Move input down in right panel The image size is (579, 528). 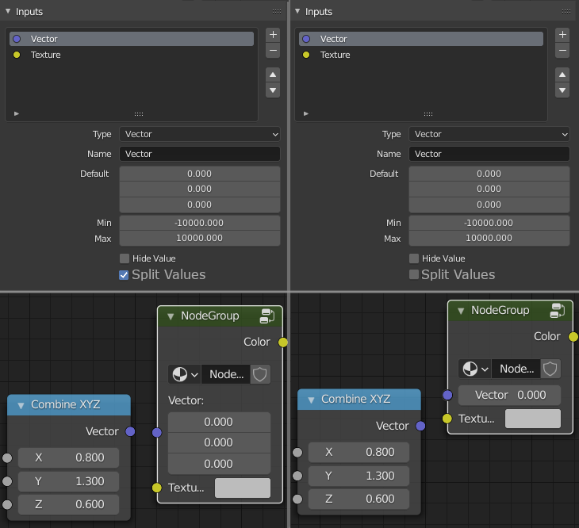[x=562, y=90]
